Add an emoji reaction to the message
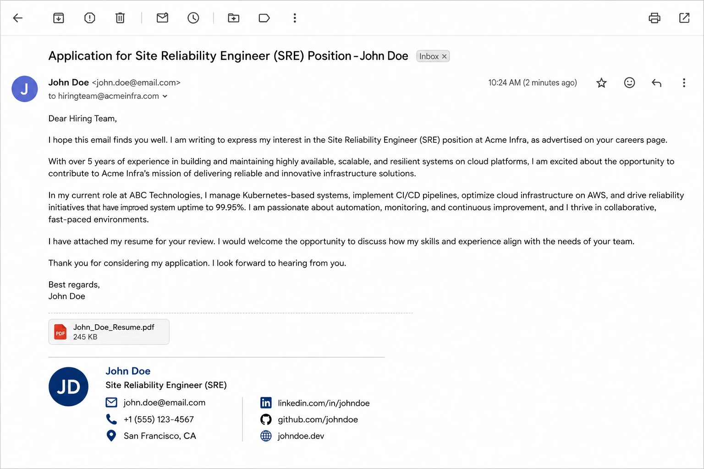Viewport: 704px width, 469px height. (x=630, y=82)
